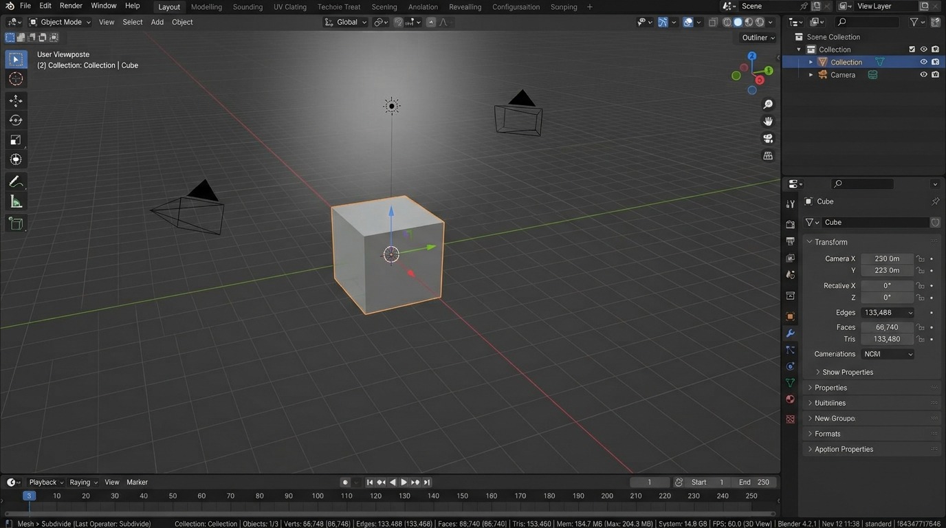The height and width of the screenshot is (528, 946).
Task: Toggle X-ray view button
Action: coord(713,22)
